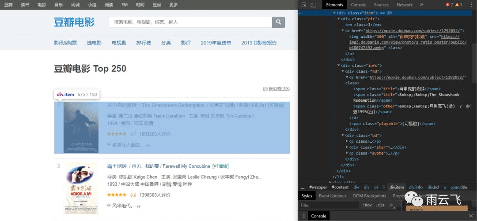The width and height of the screenshot is (477, 221).
Task: Select #content in the breadcrumb
Action: [x=340, y=188]
